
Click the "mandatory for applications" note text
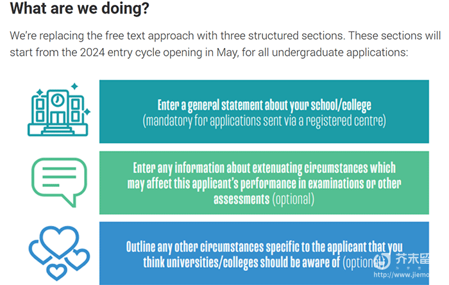[x=264, y=119]
